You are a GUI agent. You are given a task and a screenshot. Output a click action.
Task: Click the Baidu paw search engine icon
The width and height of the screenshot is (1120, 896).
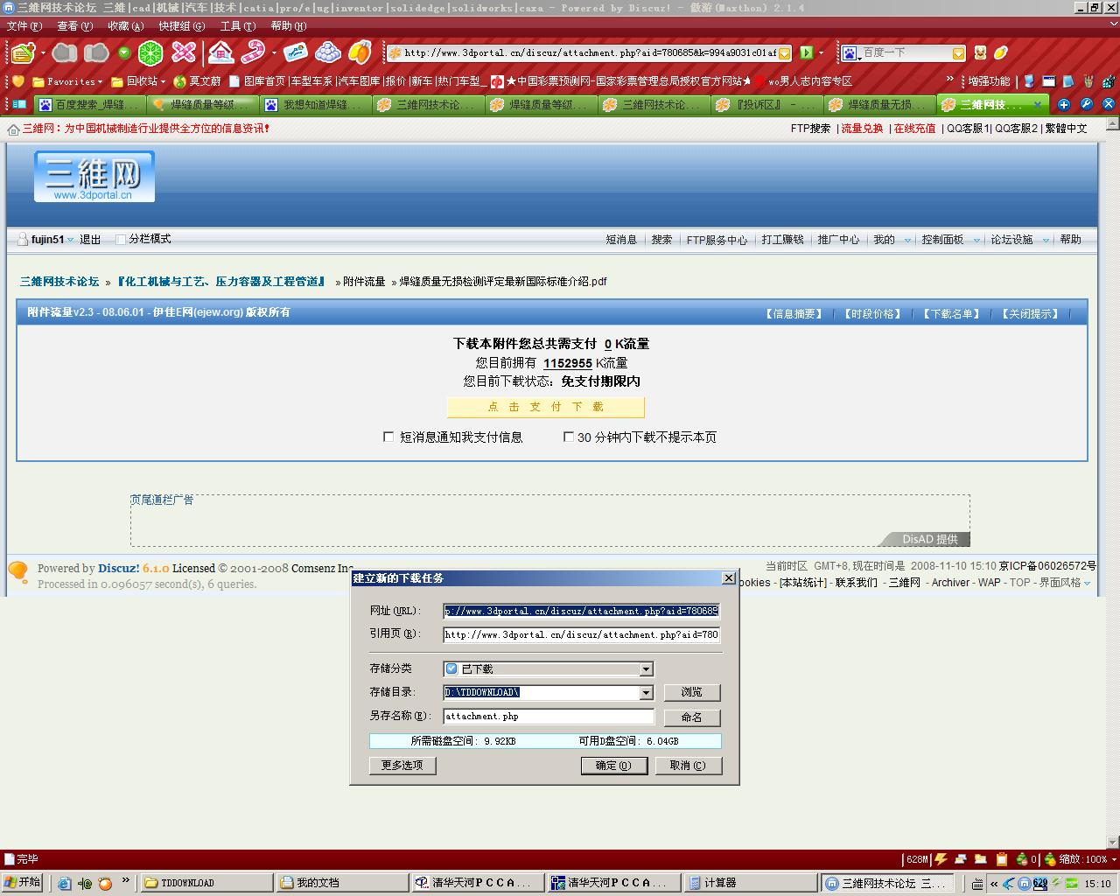coord(849,53)
